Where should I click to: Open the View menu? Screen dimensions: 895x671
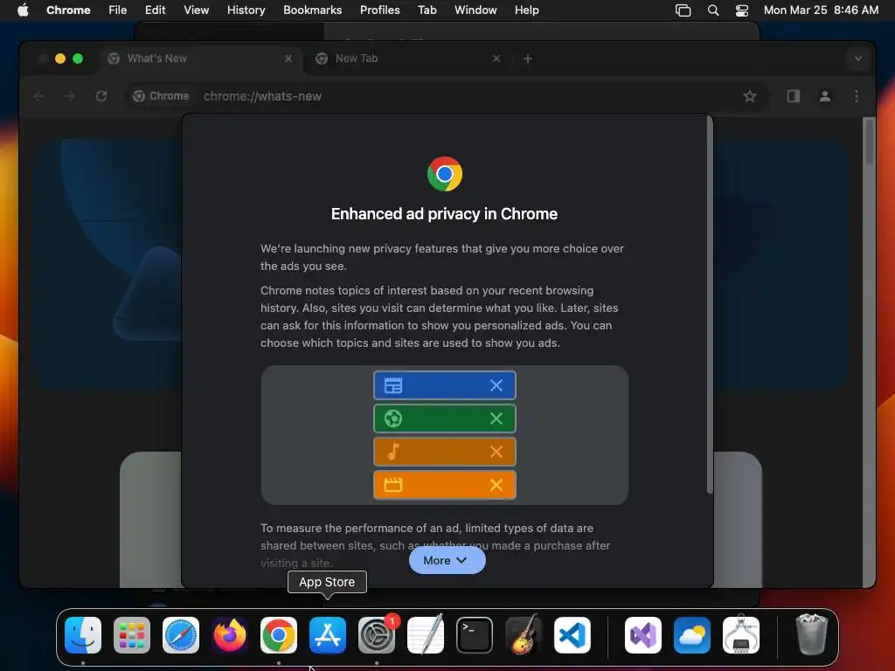coord(197,10)
